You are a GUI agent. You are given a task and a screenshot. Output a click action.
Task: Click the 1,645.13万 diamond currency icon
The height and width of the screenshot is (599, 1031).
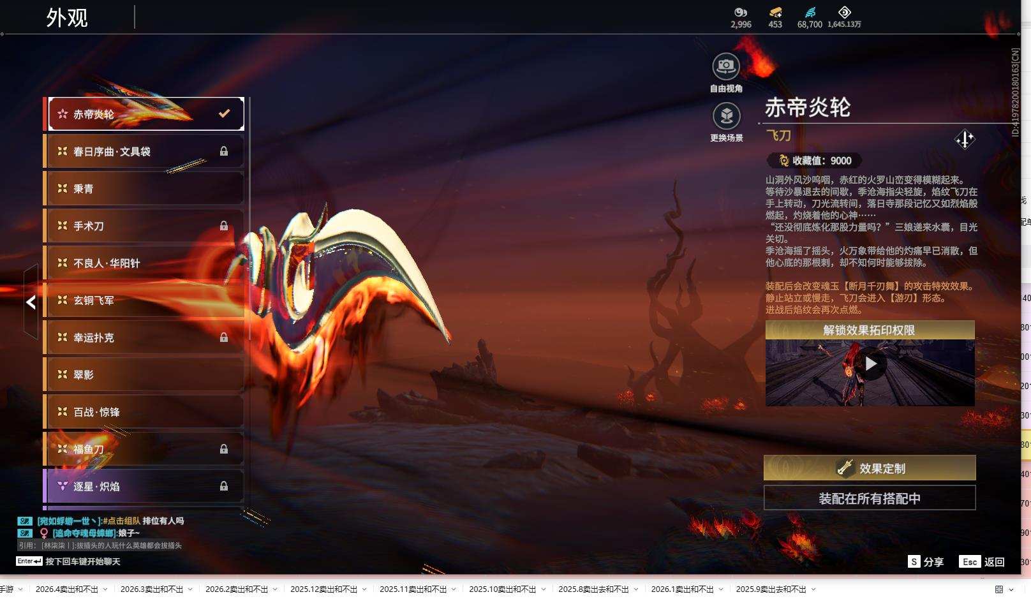pyautogui.click(x=844, y=12)
